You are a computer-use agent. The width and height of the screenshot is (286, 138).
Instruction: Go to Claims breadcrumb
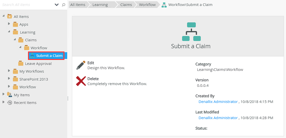(x=126, y=5)
